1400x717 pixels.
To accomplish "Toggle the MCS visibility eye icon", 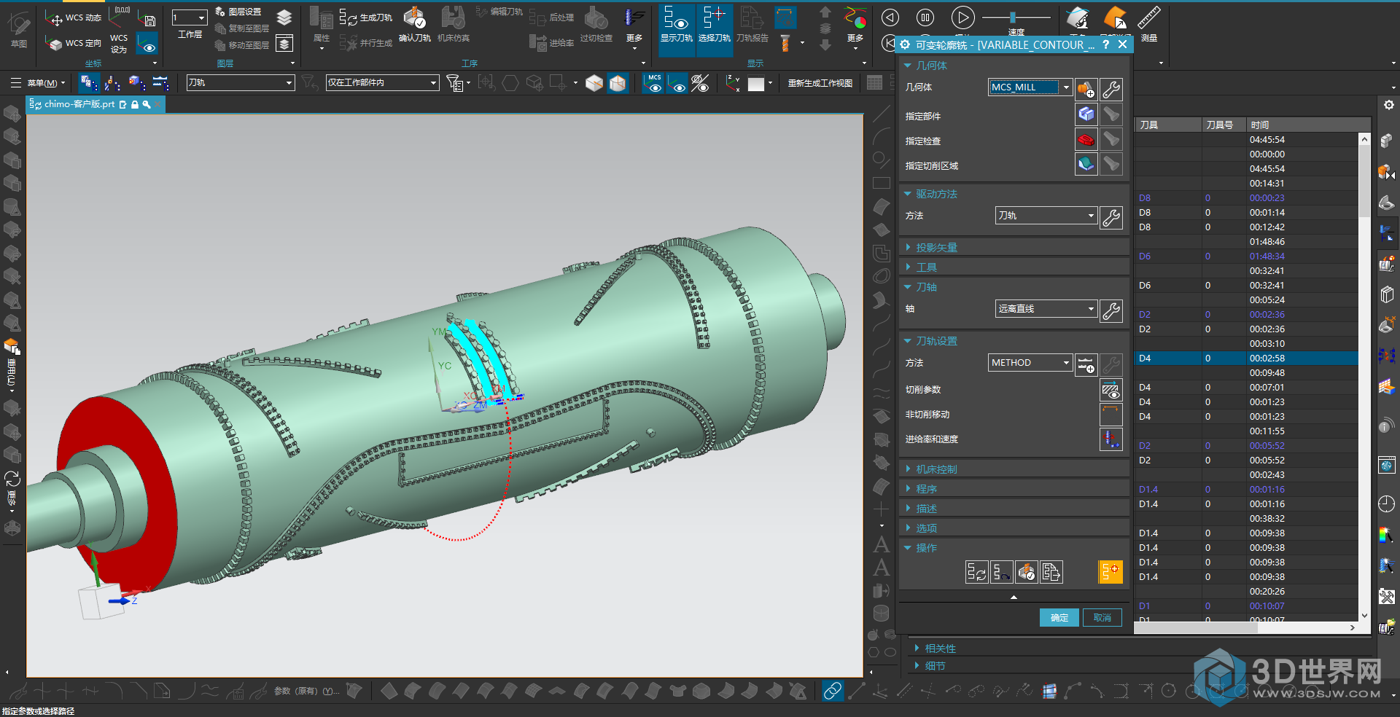I will [654, 83].
